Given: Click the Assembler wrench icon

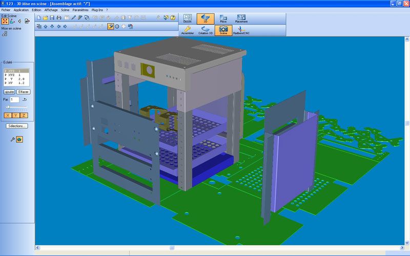Looking at the screenshot, I should (x=188, y=30).
